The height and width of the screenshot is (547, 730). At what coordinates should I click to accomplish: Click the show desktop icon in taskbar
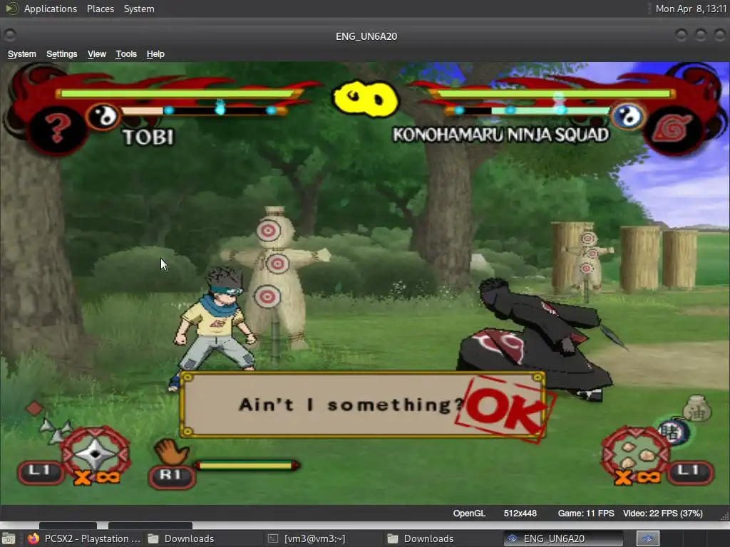[9, 538]
